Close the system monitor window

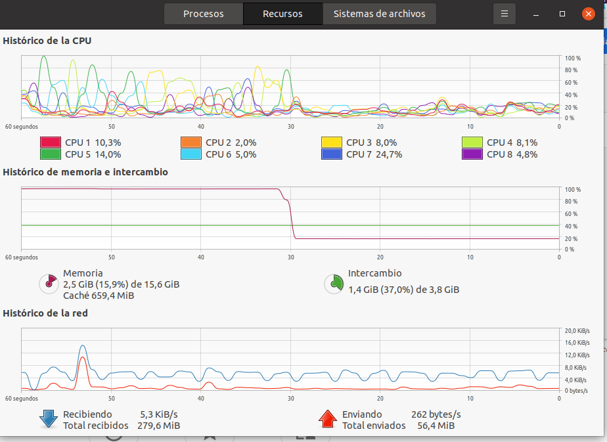point(587,14)
